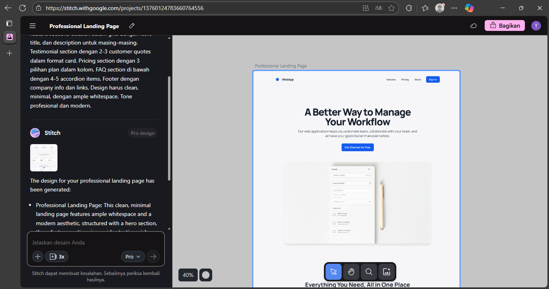Toggle the theme circle next to zoom level
Image resolution: width=549 pixels, height=289 pixels.
coord(205,275)
